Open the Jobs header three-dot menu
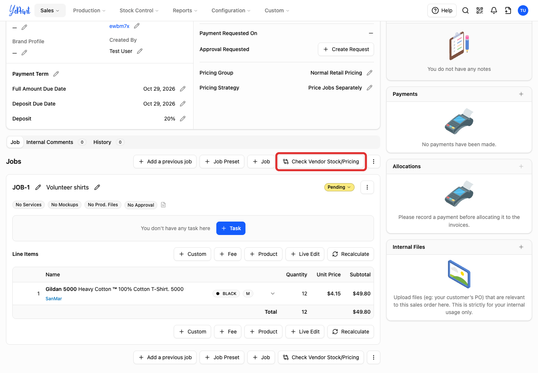The width and height of the screenshot is (538, 373). 374,162
